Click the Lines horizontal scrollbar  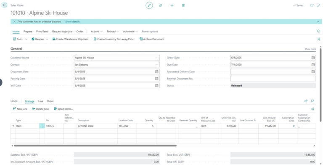95,146
